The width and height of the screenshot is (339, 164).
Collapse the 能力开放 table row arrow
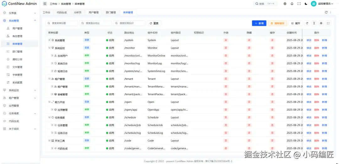pos(49,102)
